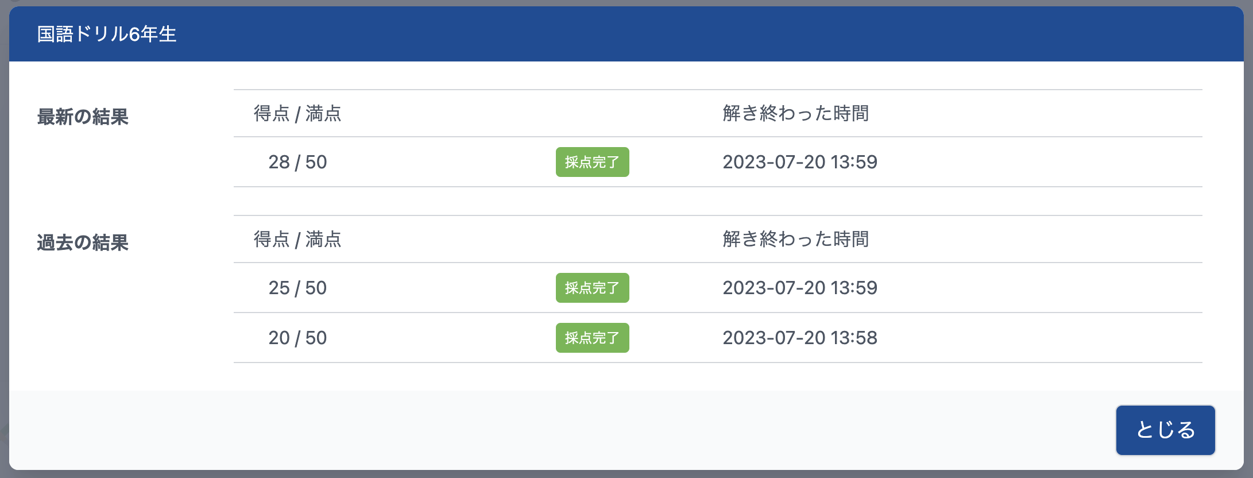Click 得点 / 満点 header under past results
Viewport: 1253px width, 478px height.
click(297, 240)
